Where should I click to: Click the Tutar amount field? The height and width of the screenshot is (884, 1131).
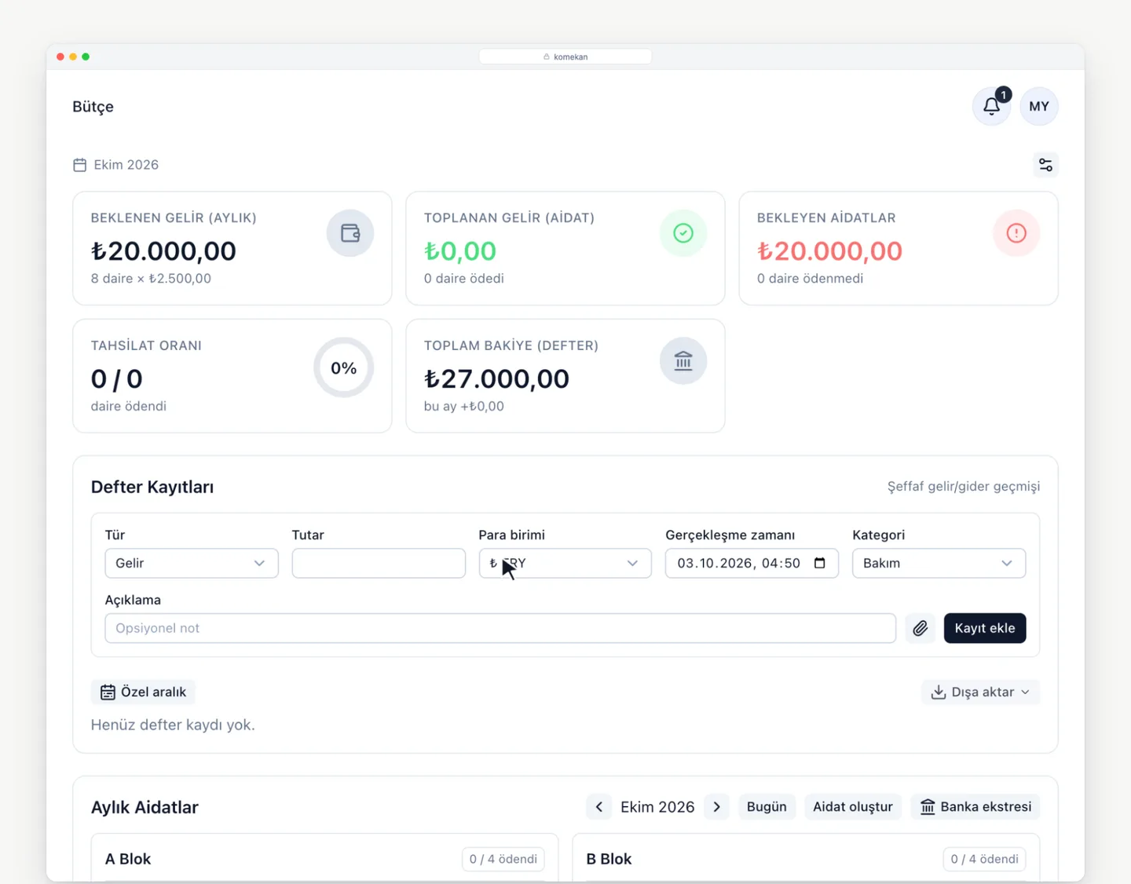379,563
